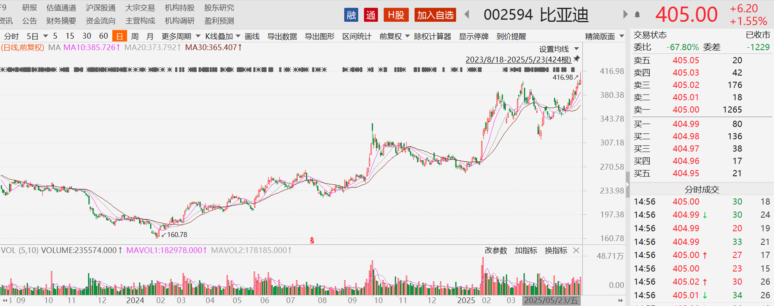Open the 股东研究 menu item

coord(219,8)
